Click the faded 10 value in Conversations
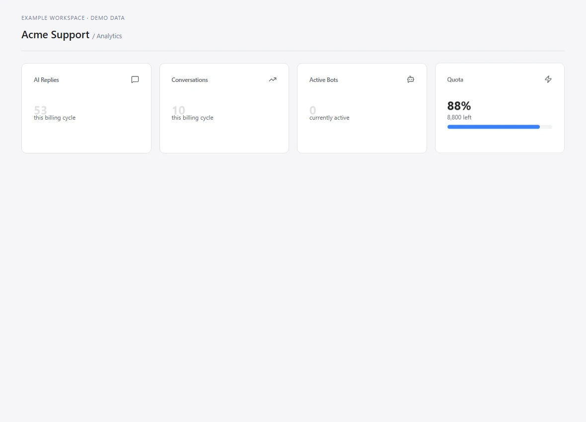Viewport: 586px width, 422px height. (x=178, y=110)
